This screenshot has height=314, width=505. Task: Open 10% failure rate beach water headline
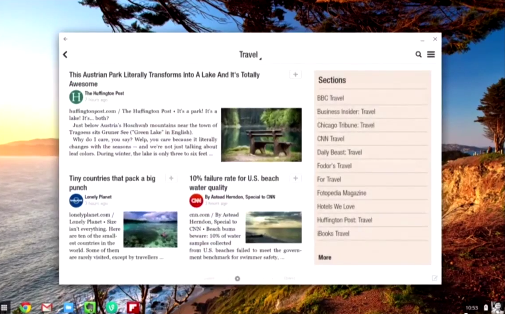click(234, 183)
